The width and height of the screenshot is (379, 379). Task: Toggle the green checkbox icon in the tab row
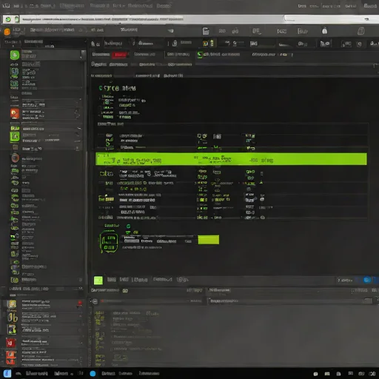click(200, 55)
